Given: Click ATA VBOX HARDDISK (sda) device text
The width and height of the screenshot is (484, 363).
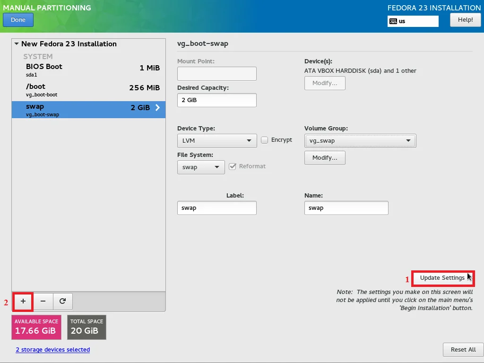Looking at the screenshot, I should [360, 71].
